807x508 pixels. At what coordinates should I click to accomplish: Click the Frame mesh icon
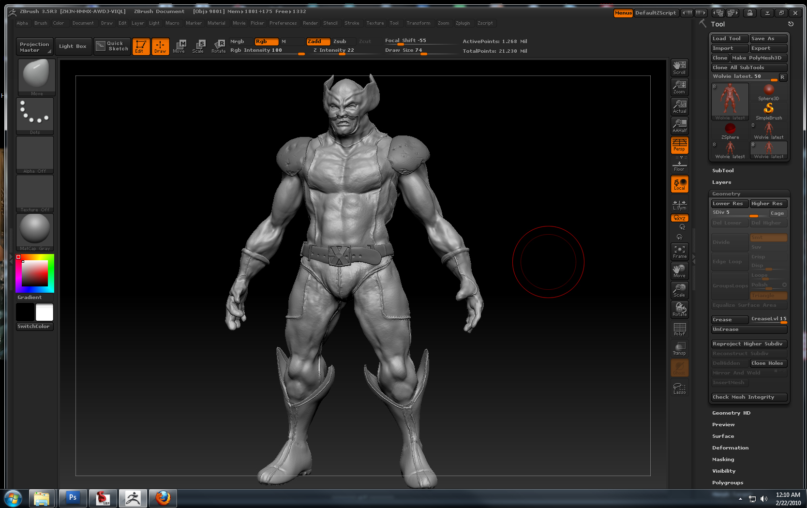click(x=679, y=252)
